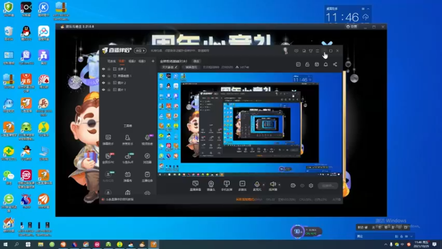The height and width of the screenshot is (249, 442).
Task: Click the QQ penguin desktop icon
Action: 26,33
